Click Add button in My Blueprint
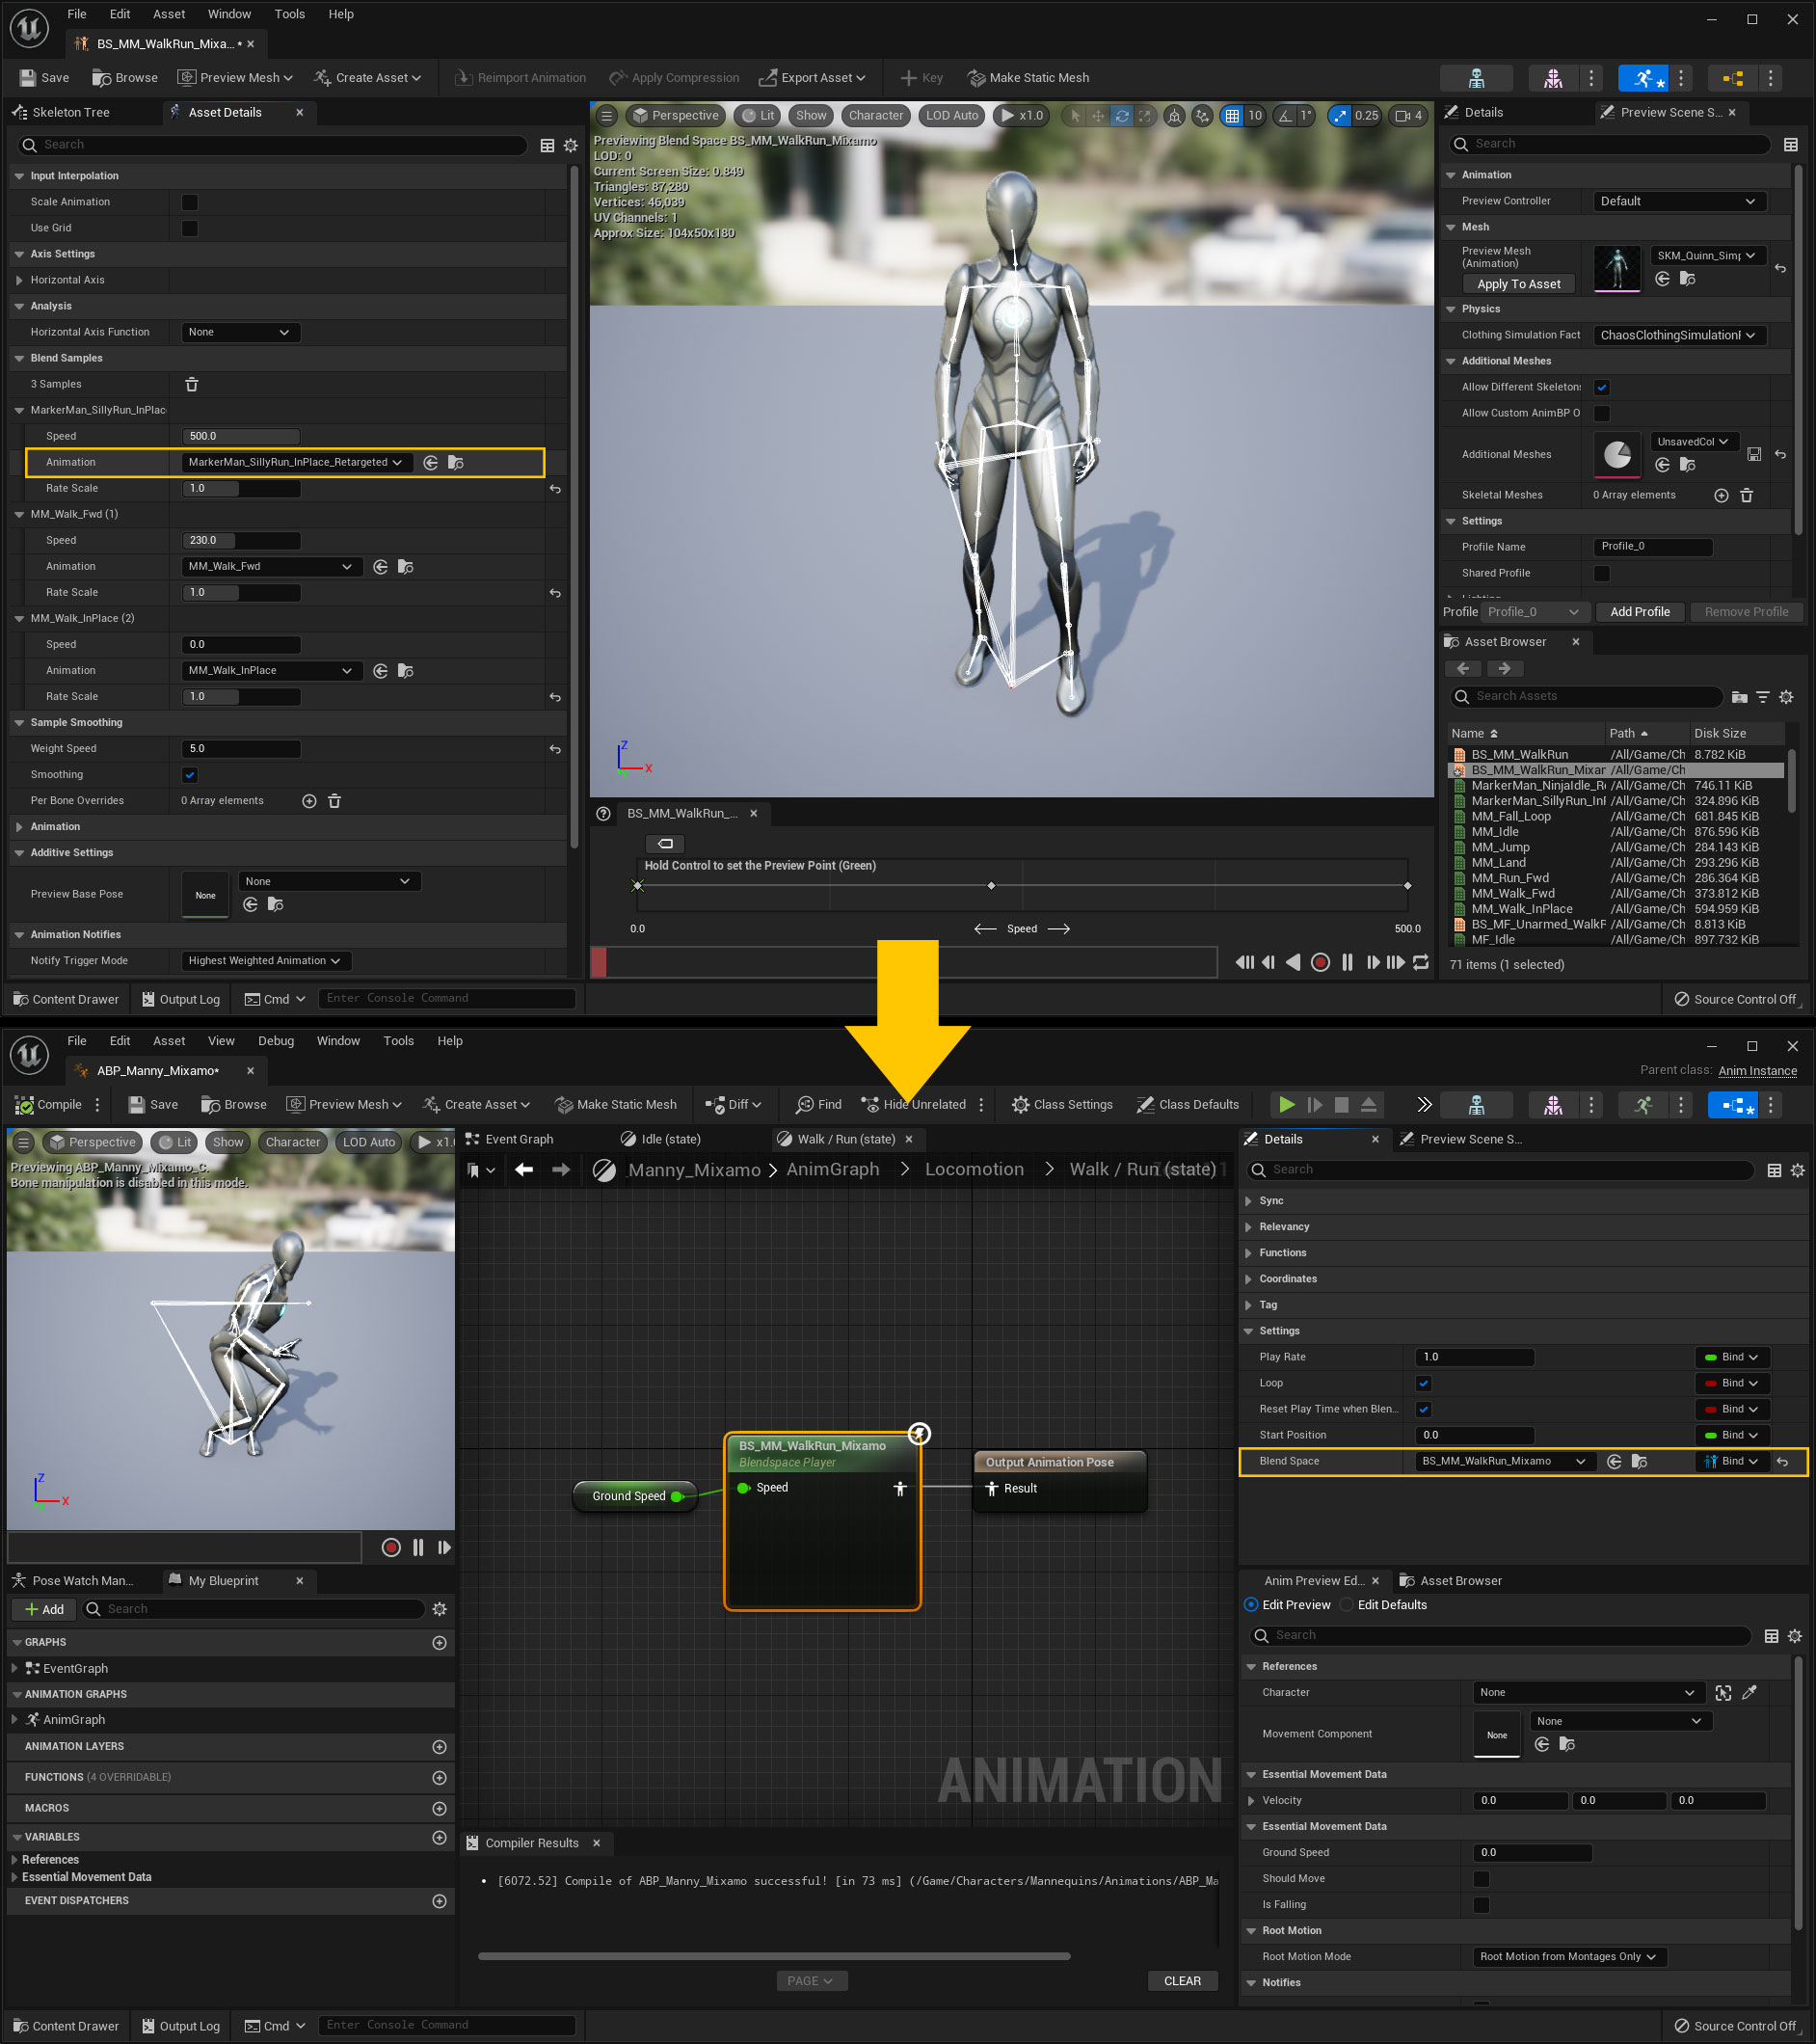This screenshot has width=1816, height=2044. coord(44,1610)
